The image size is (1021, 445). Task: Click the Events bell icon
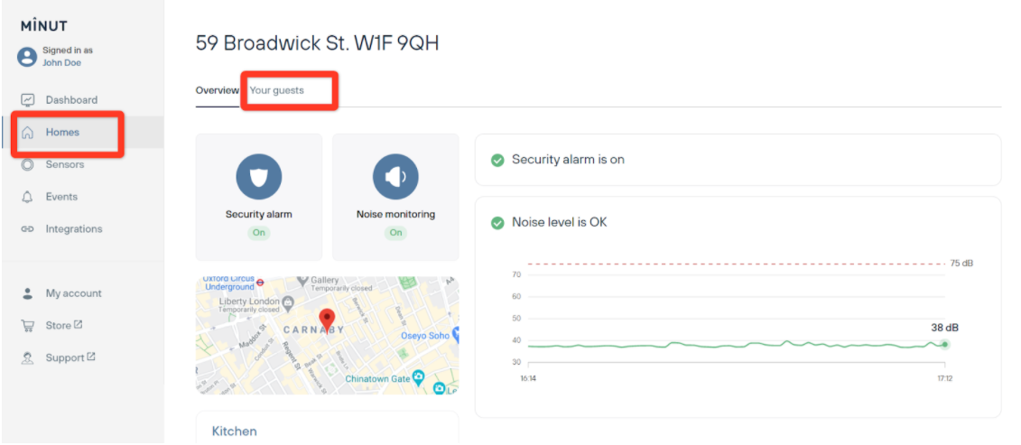click(28, 197)
